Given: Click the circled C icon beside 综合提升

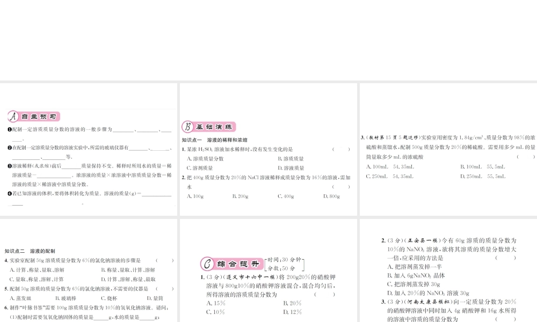Looking at the screenshot, I should tap(207, 264).
